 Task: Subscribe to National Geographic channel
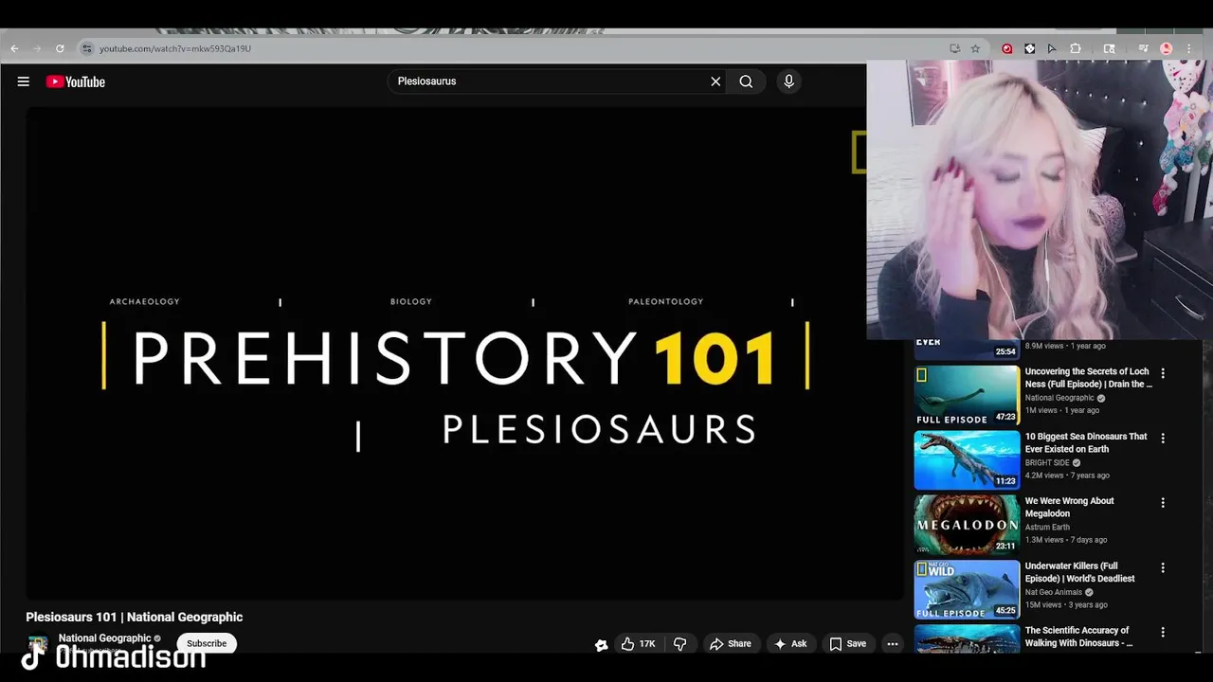(x=207, y=644)
